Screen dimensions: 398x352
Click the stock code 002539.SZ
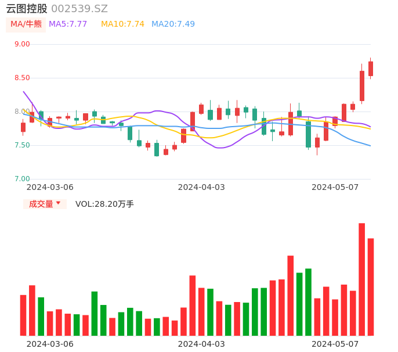[79, 9]
